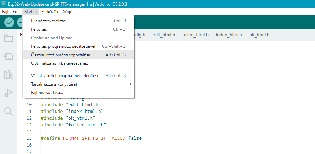Switch to the edit_html.h tab
Image resolution: width=315 pixels, height=154 pixels.
tap(164, 35)
